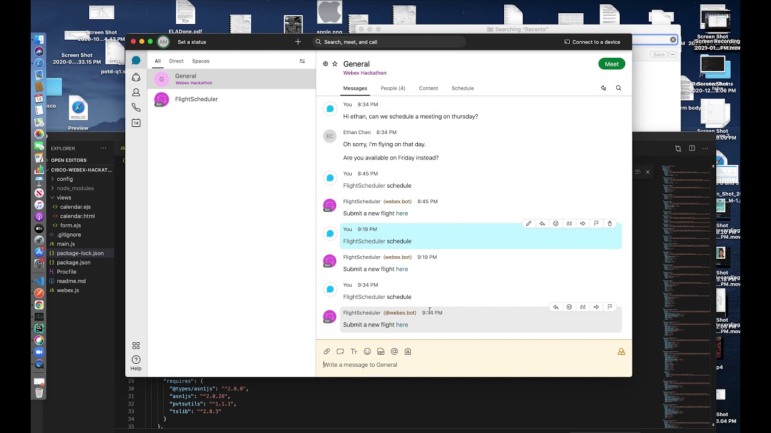Toggle text formatting icon in composer
This screenshot has width=771, height=433.
tap(354, 351)
